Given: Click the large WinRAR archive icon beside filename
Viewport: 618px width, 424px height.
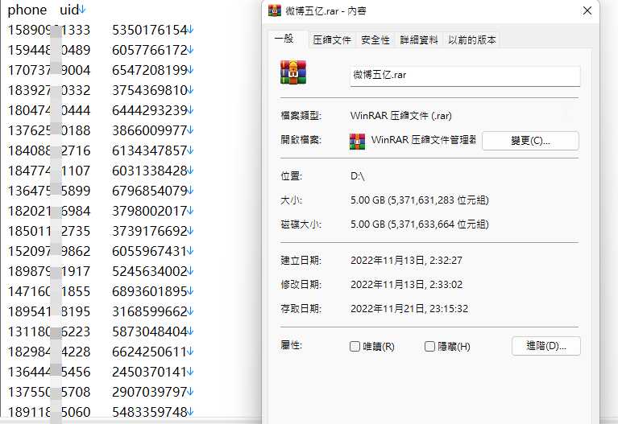Looking at the screenshot, I should [x=293, y=72].
